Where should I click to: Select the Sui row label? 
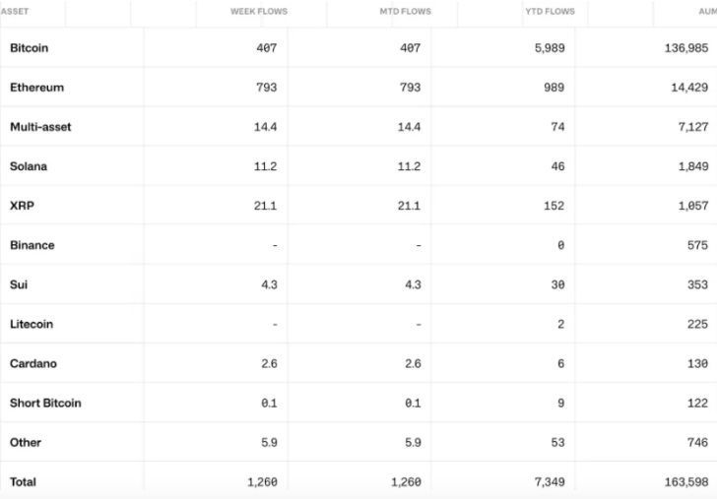[19, 284]
